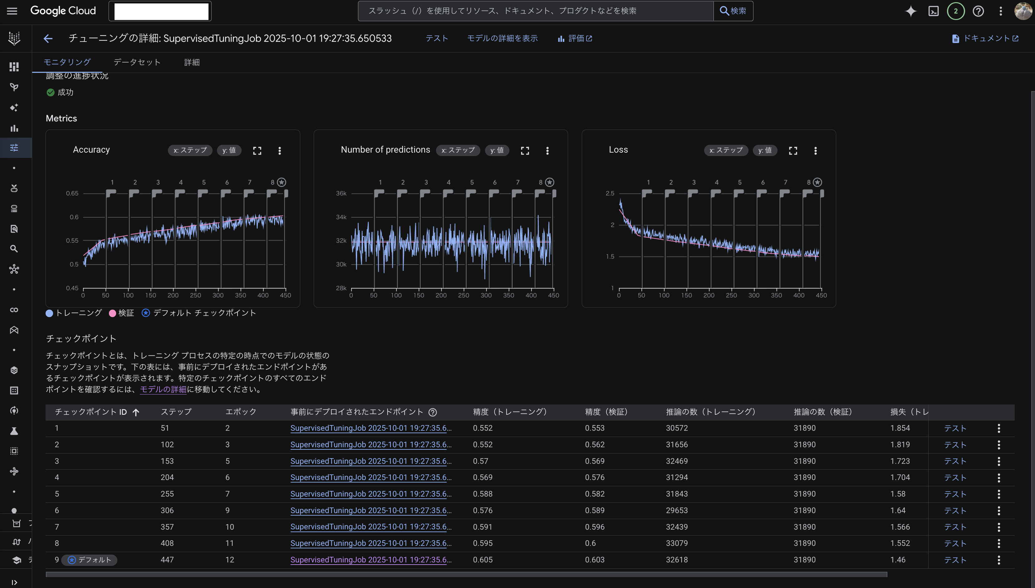Click the horizontal table scrollbar
This screenshot has height=588, width=1035.
[x=466, y=574]
